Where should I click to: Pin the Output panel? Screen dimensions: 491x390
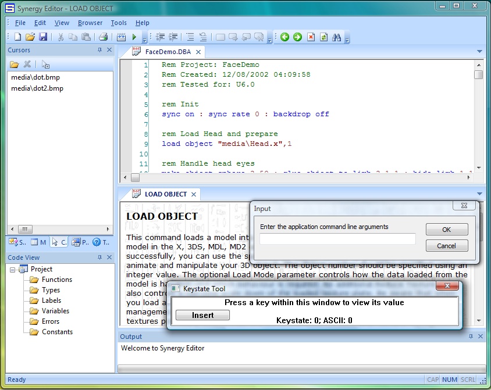pyautogui.click(x=471, y=336)
